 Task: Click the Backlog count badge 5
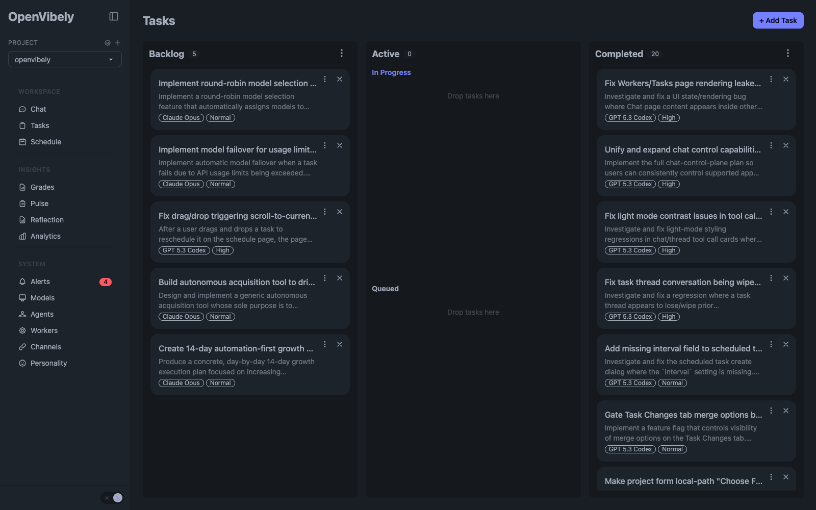click(x=194, y=54)
